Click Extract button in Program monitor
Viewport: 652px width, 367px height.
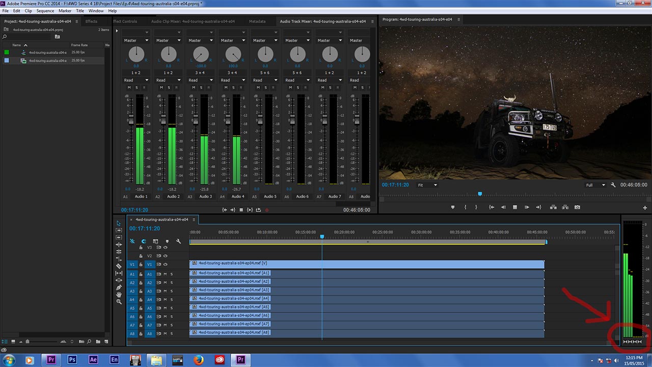coord(565,207)
